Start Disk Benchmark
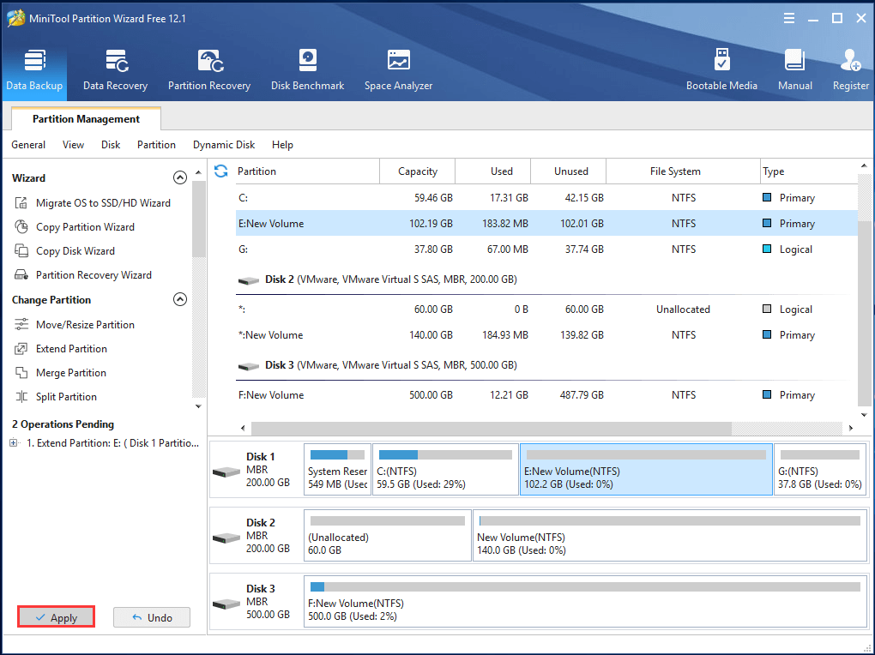The width and height of the screenshot is (875, 655). coord(307,70)
